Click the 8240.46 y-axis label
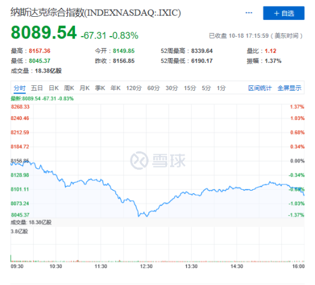 coord(20,118)
